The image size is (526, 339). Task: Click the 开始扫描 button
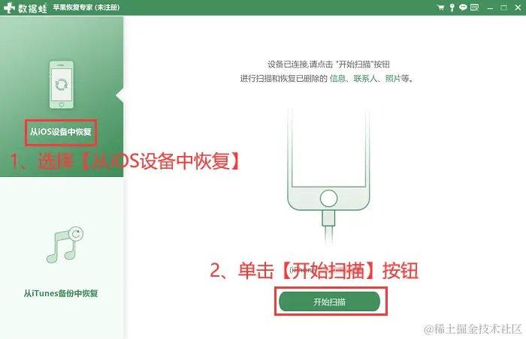click(329, 301)
